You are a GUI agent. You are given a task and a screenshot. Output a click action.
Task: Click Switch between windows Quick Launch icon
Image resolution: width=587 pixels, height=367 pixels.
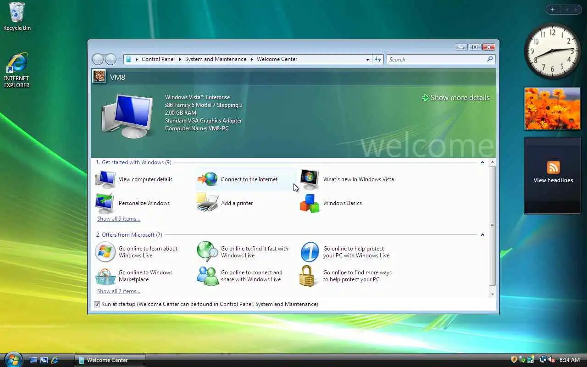tap(44, 360)
